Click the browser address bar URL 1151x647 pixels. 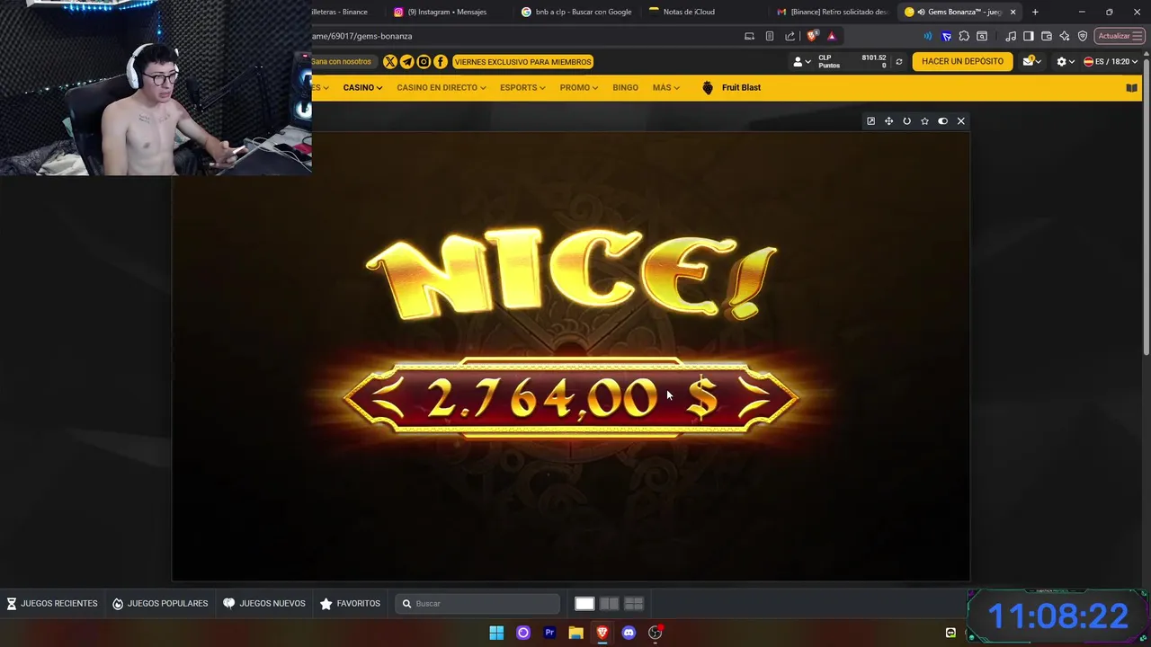click(362, 36)
